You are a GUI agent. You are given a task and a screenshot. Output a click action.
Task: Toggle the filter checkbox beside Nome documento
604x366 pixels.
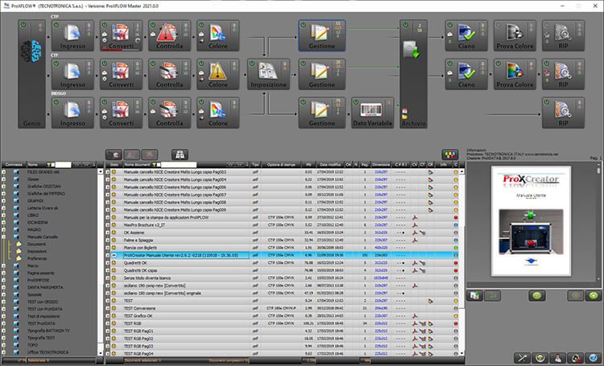tap(159, 165)
